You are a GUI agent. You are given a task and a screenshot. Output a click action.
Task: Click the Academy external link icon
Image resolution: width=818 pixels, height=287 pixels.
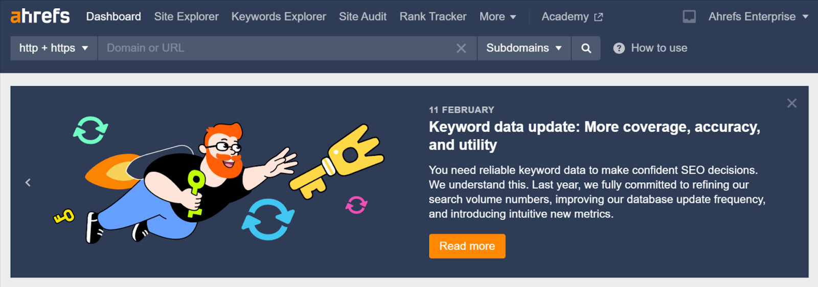[x=598, y=17]
